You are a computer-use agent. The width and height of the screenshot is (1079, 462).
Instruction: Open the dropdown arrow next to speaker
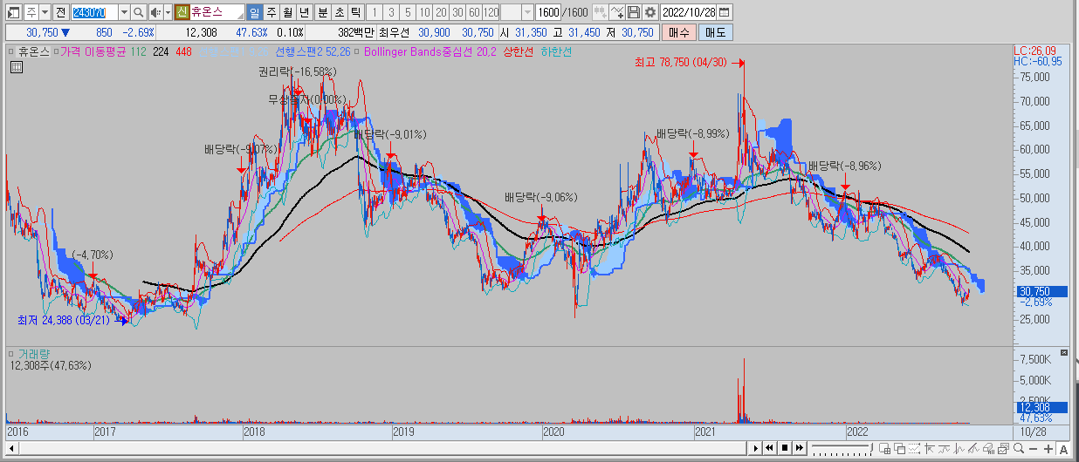168,12
